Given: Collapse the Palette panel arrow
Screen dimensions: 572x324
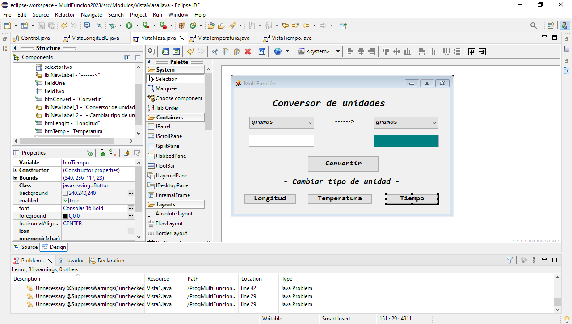Looking at the screenshot, I should click(149, 62).
